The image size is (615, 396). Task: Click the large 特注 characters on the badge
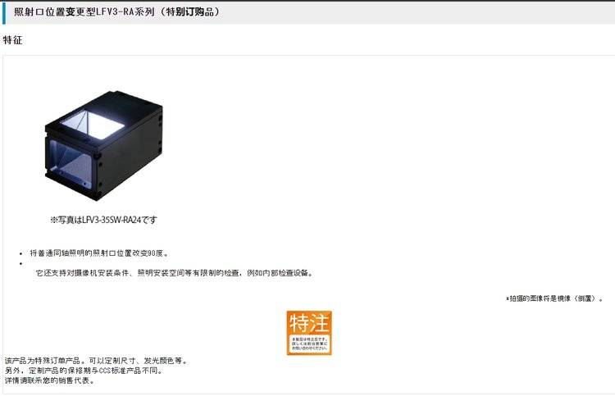click(309, 323)
